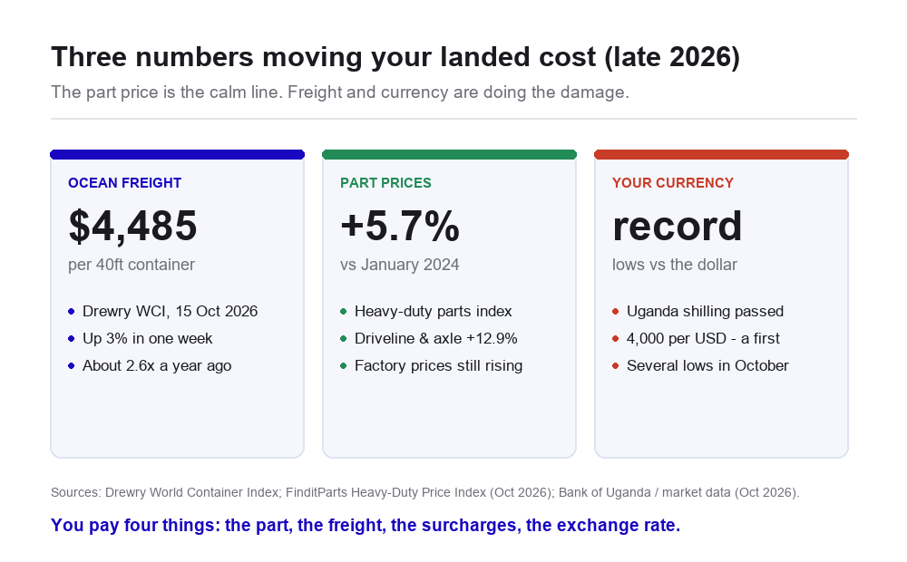This screenshot has height=562, width=907.
Task: Click the 'PART PRICES' card heading
Action: (385, 183)
